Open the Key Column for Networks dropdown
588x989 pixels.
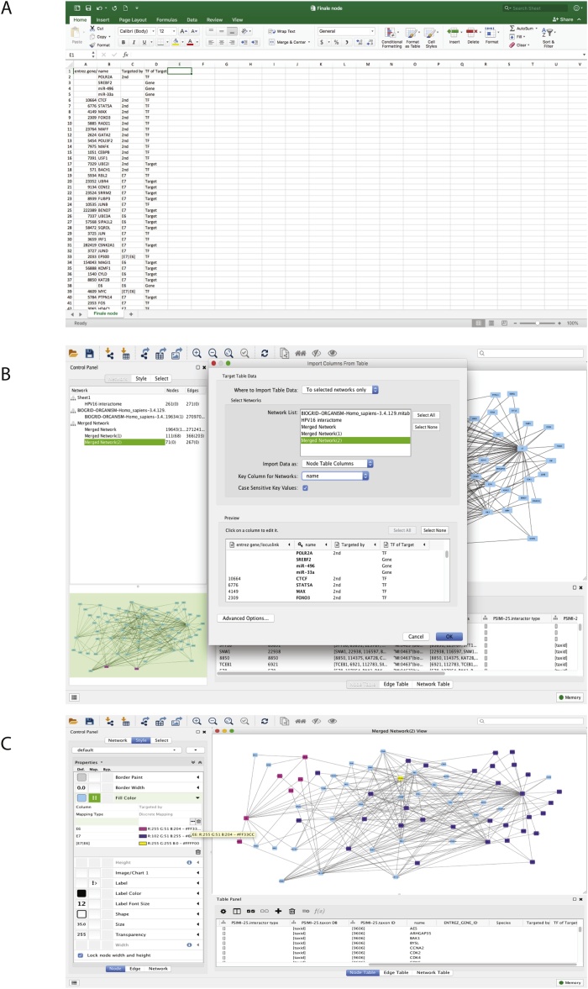point(336,476)
